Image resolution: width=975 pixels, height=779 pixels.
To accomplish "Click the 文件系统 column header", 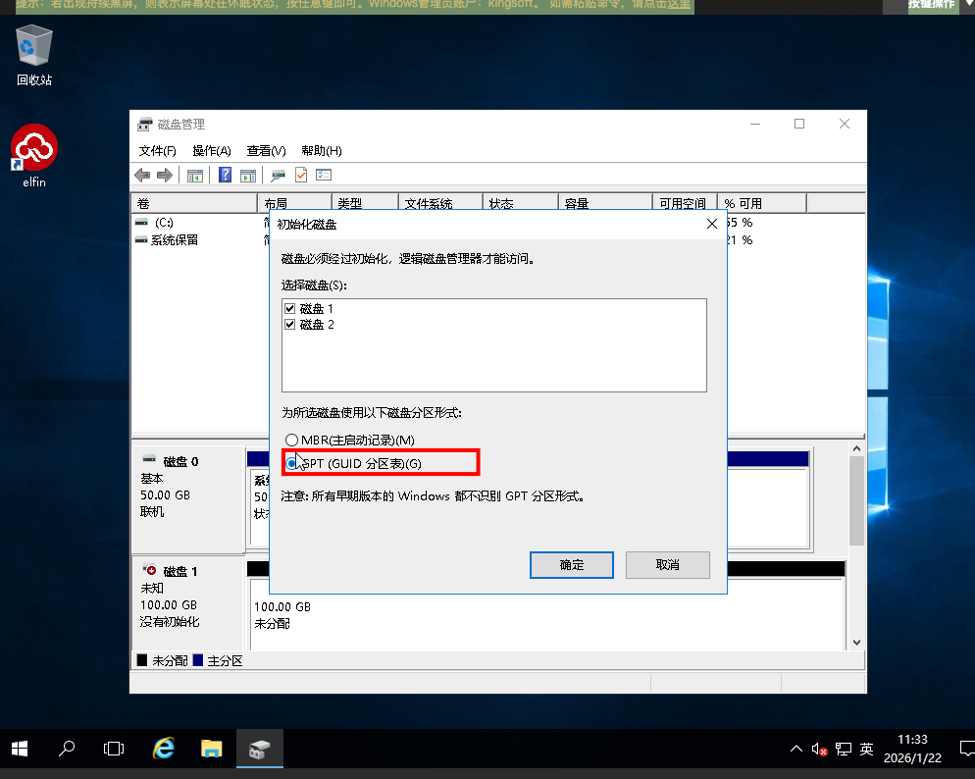I will 440,203.
